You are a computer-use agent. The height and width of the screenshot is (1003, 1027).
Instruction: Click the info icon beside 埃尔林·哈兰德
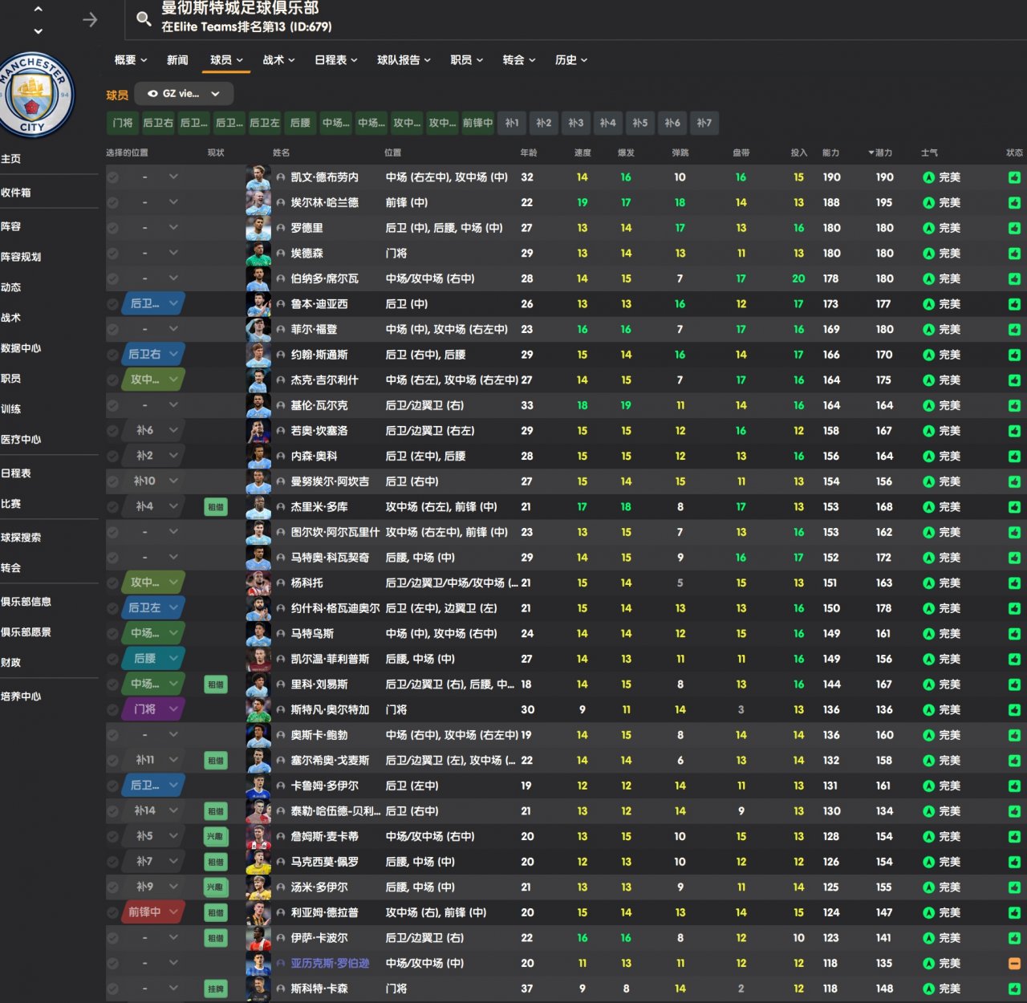point(281,203)
